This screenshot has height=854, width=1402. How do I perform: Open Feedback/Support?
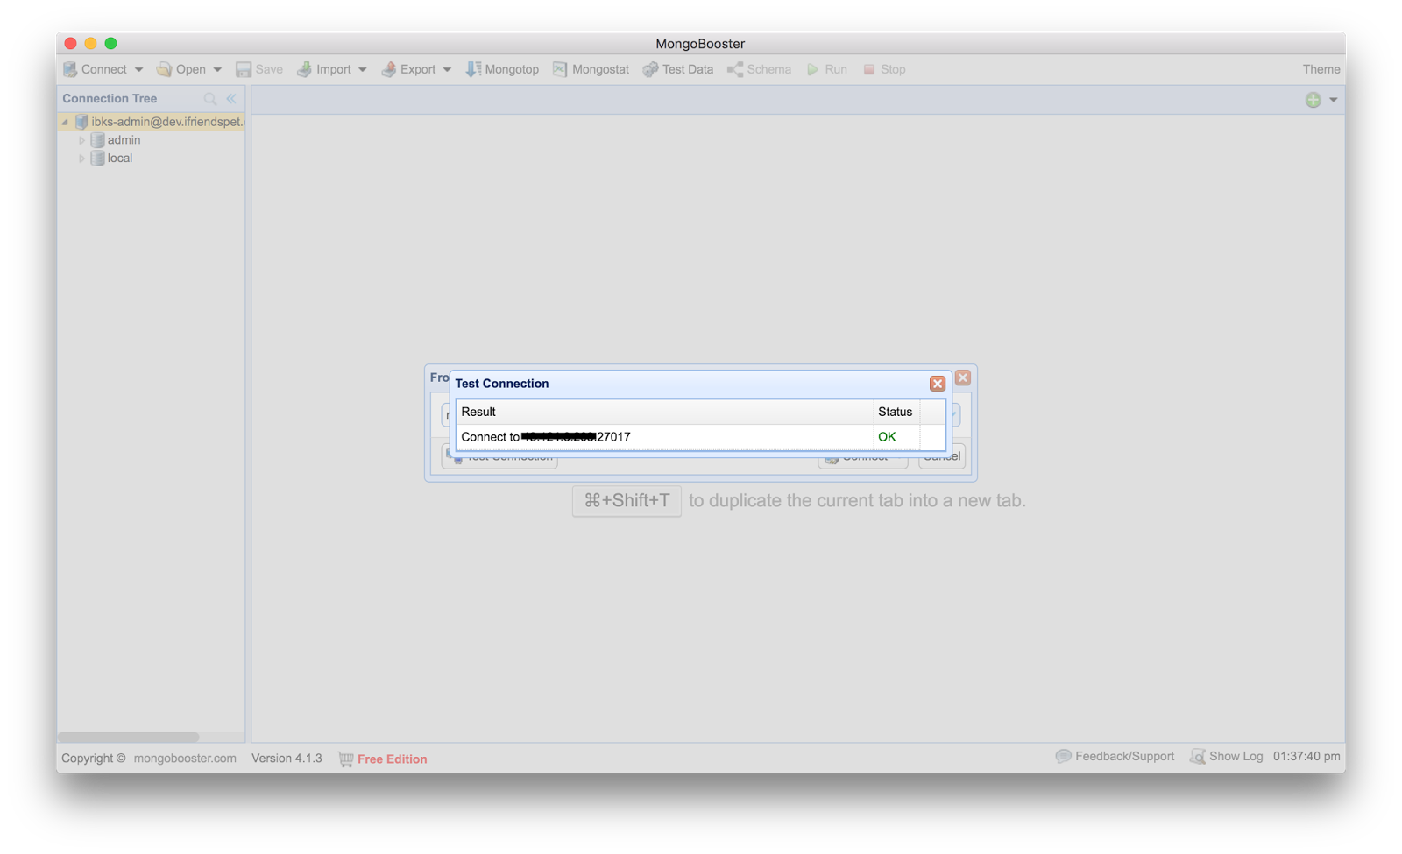[x=1115, y=756]
